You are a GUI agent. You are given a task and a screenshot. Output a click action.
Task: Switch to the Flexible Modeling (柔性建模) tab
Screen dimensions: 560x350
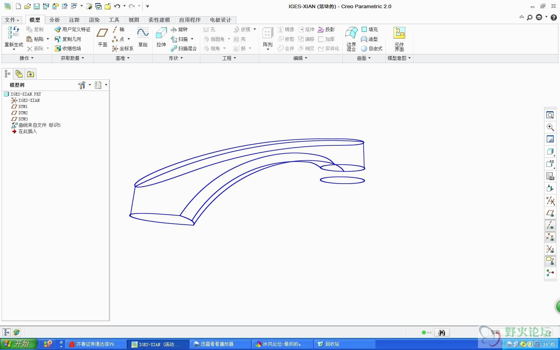click(159, 20)
